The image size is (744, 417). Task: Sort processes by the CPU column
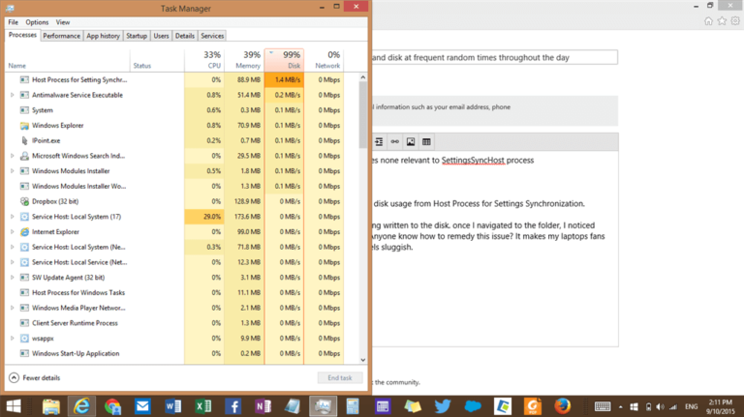(x=204, y=60)
